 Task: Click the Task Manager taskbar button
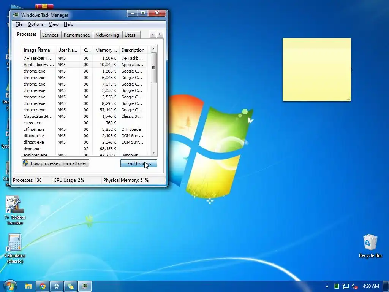[x=85, y=286]
